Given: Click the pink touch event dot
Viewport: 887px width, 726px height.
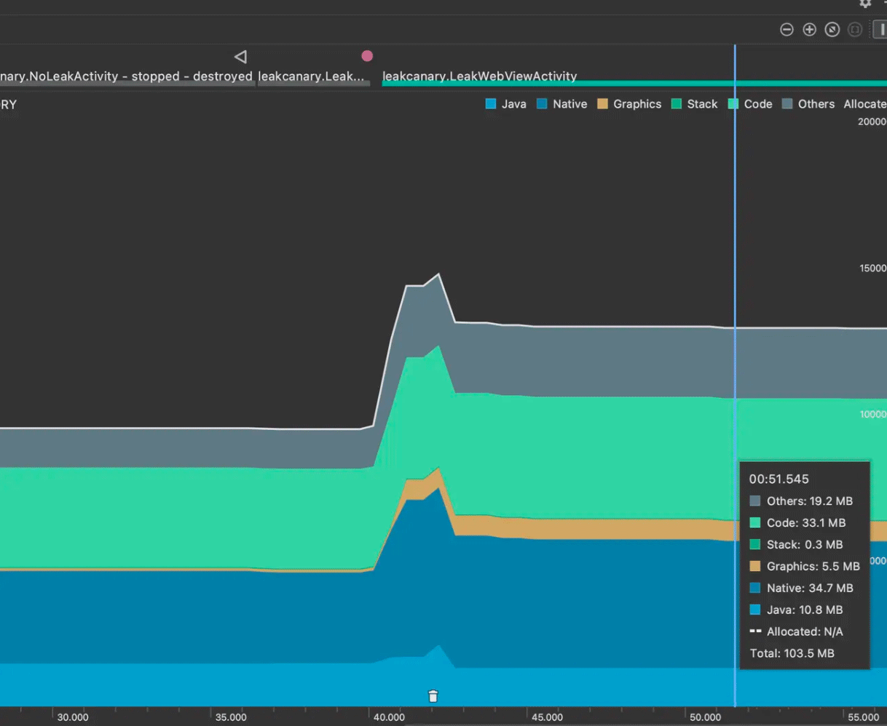Looking at the screenshot, I should point(367,56).
